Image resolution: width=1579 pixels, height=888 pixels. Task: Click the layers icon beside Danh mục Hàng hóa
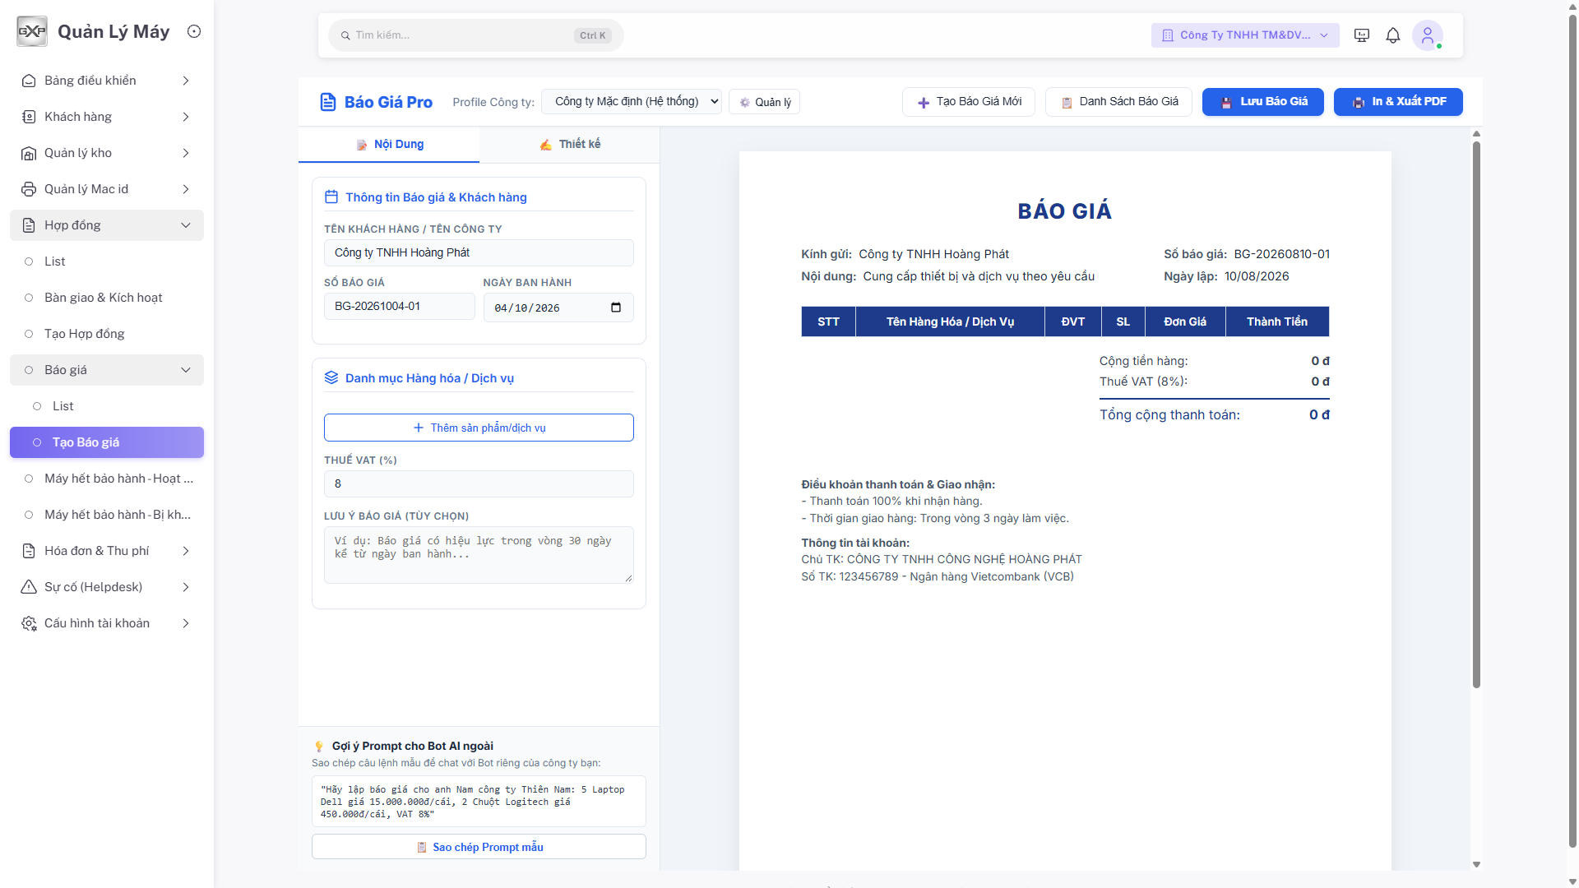[331, 377]
